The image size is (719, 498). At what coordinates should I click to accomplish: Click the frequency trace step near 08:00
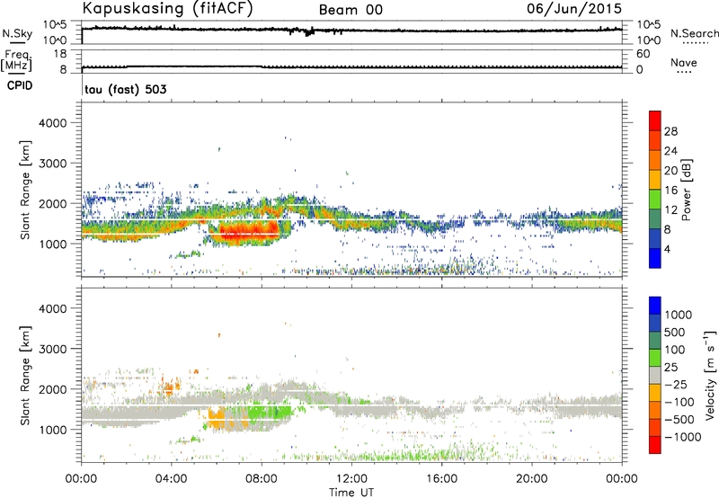(x=262, y=67)
